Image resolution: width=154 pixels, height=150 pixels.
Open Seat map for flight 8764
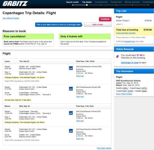80,76
